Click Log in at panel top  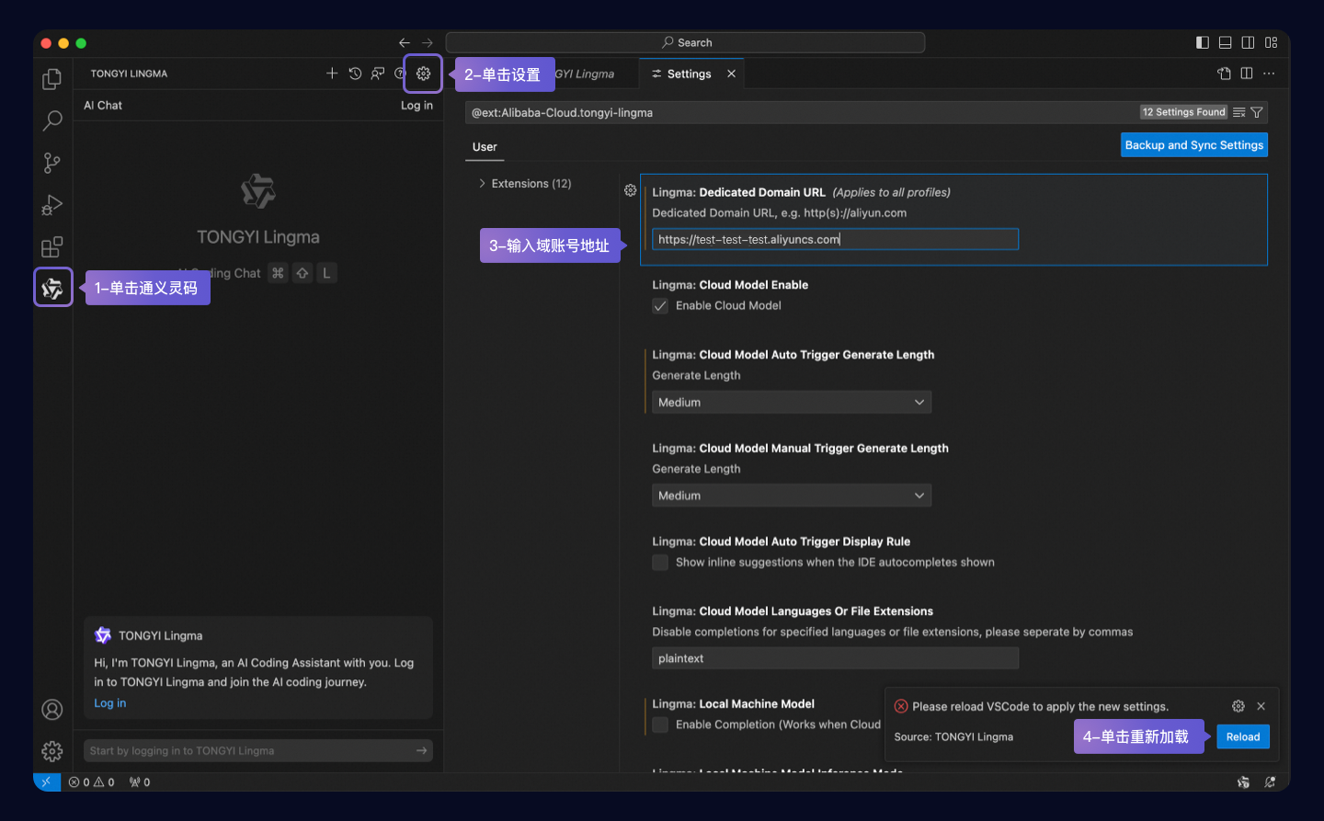coord(417,106)
